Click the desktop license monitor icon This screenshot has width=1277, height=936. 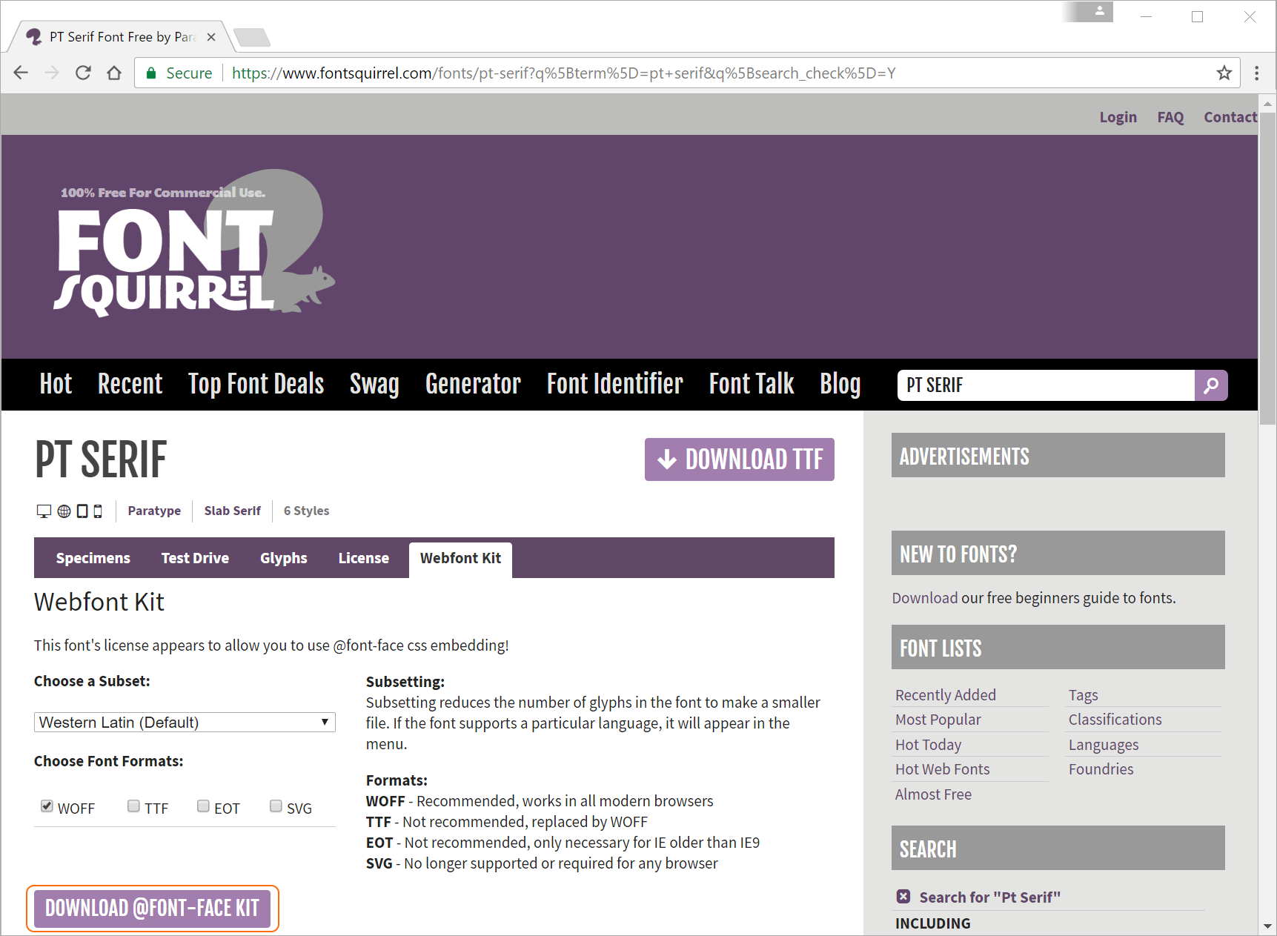(x=44, y=511)
